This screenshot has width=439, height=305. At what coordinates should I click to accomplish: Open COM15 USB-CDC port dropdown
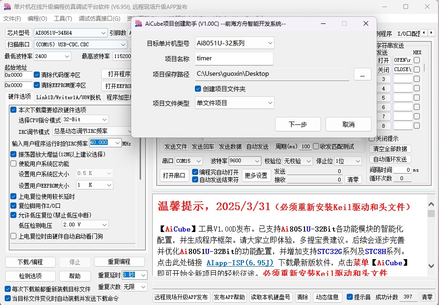pyautogui.click(x=81, y=44)
